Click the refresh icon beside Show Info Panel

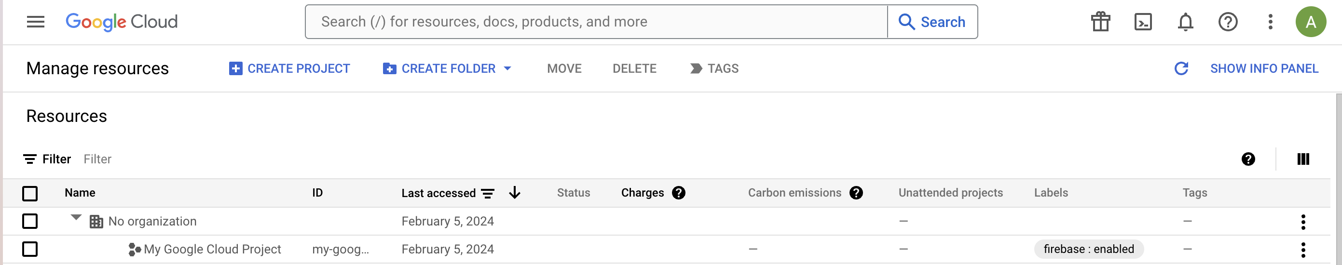(x=1181, y=68)
